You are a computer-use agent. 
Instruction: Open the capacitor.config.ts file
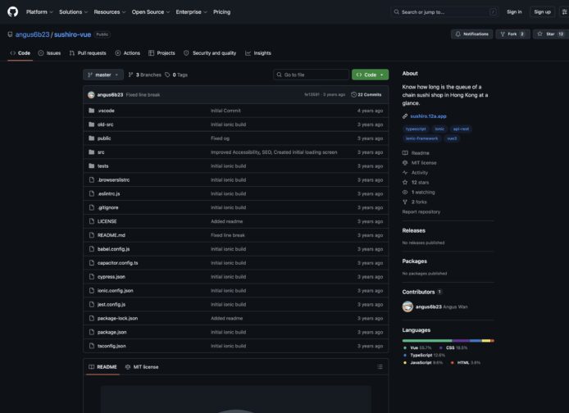117,263
